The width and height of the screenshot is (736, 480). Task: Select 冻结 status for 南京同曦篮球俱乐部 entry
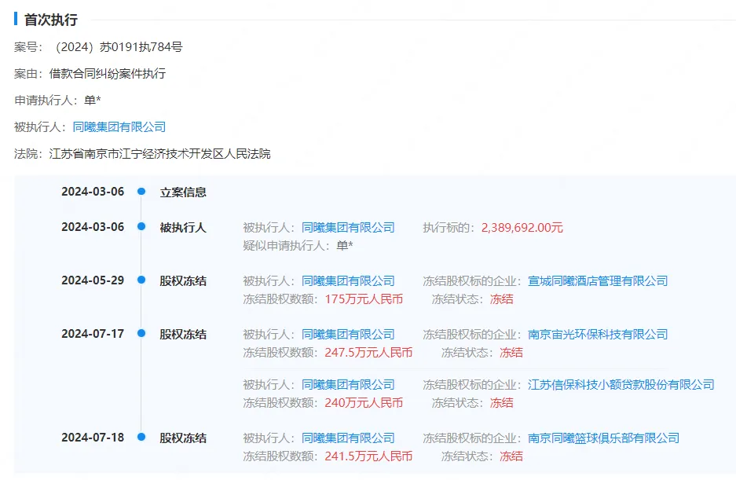(511, 456)
